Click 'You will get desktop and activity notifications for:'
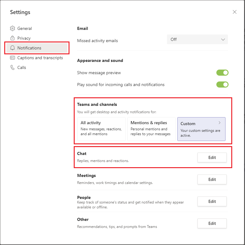 click(117, 112)
